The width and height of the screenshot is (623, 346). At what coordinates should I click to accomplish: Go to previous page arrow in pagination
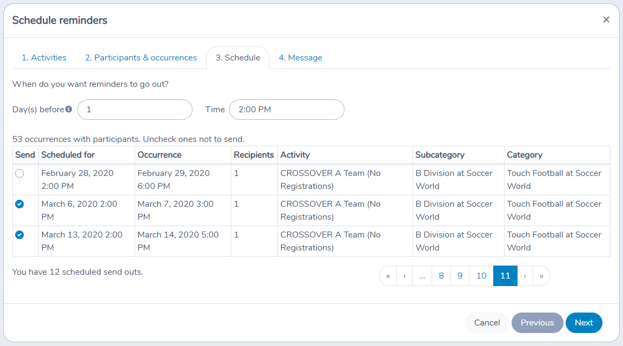point(405,276)
